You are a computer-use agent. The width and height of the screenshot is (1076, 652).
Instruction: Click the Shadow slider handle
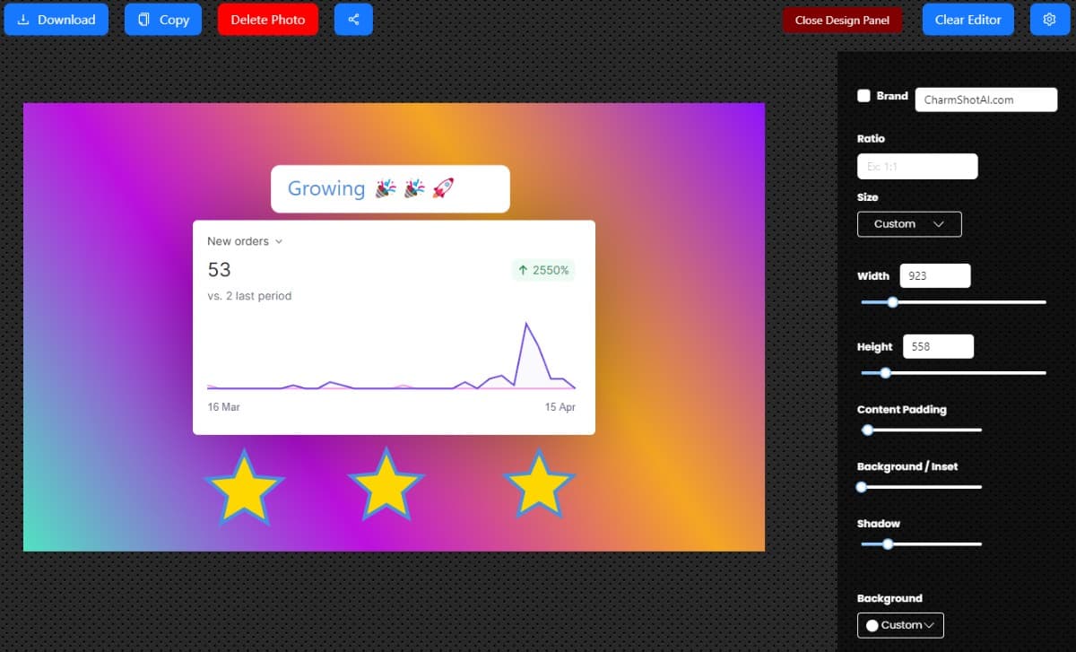coord(888,543)
